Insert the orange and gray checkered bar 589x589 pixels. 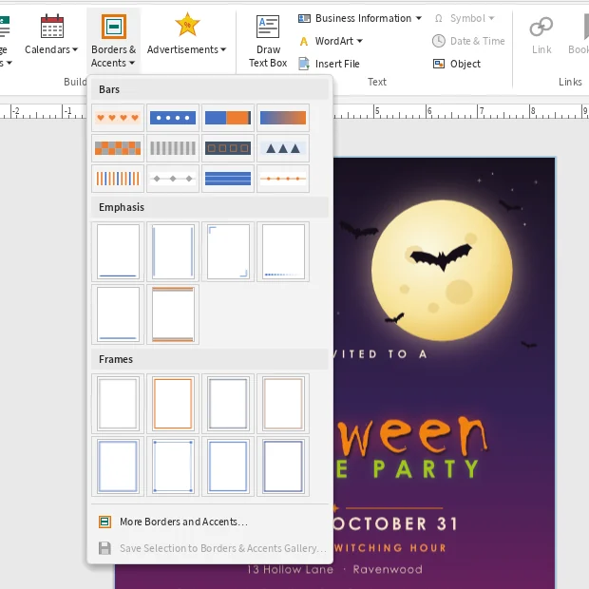[x=118, y=148]
